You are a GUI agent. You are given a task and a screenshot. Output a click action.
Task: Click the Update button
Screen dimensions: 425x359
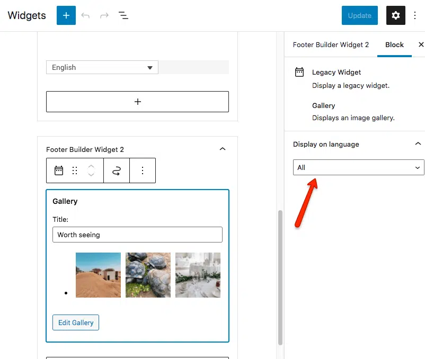click(x=360, y=15)
